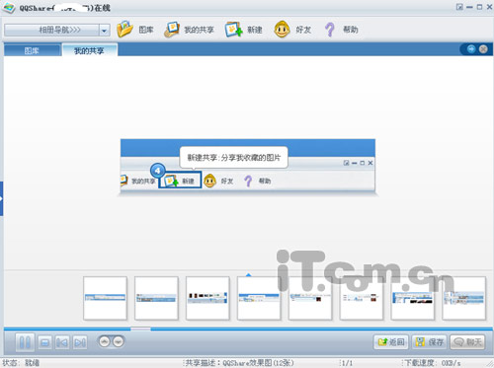Click the 返回 return button
The image size is (494, 368).
(x=391, y=342)
